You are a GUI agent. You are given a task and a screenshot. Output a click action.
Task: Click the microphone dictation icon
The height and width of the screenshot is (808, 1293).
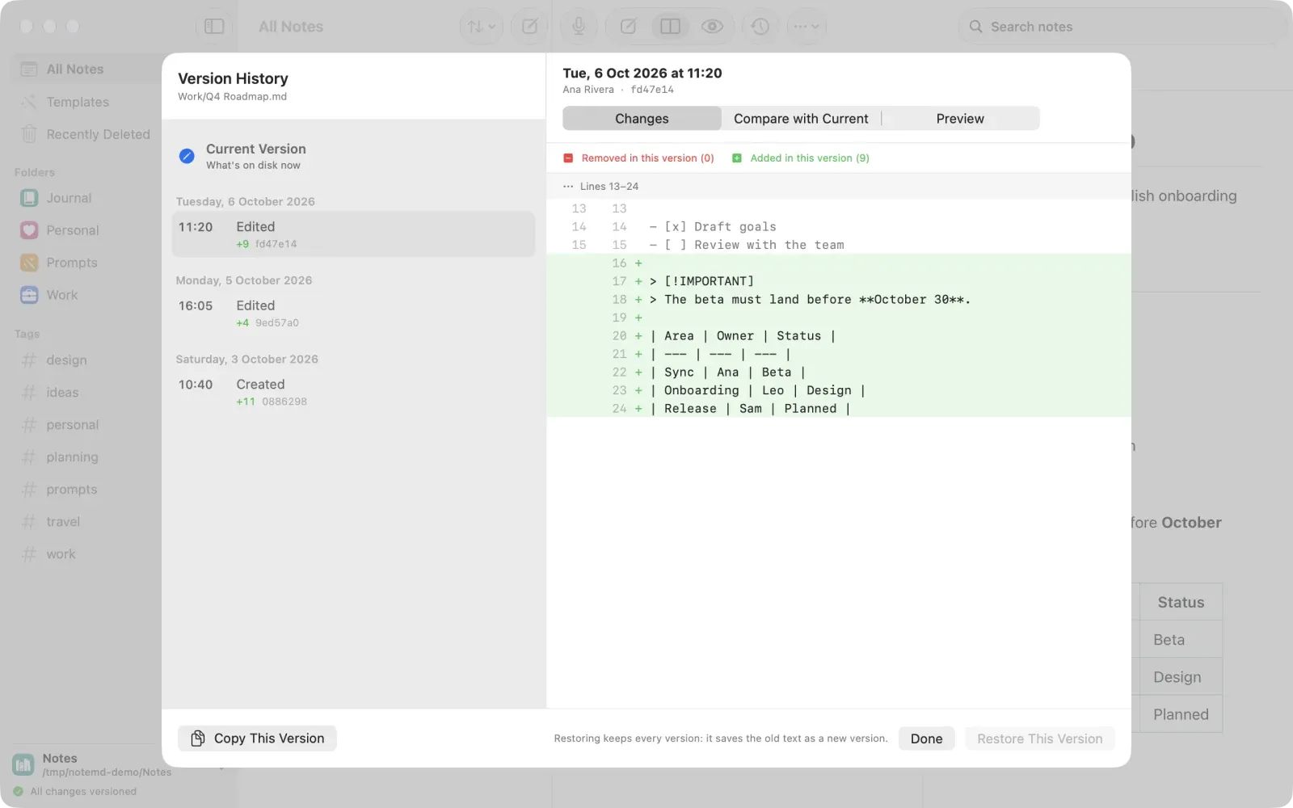click(x=579, y=27)
